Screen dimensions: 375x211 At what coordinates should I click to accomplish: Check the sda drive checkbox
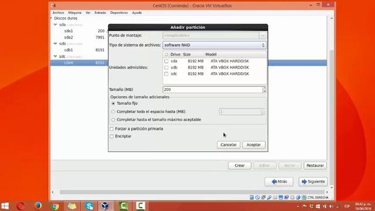coord(166,61)
